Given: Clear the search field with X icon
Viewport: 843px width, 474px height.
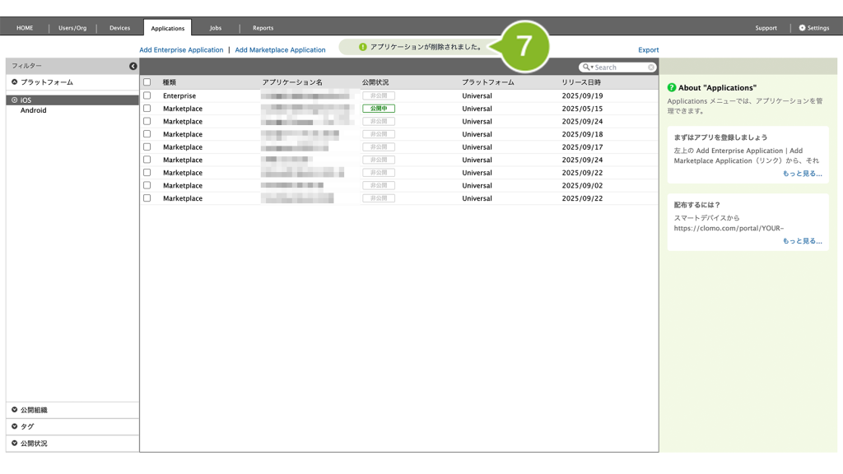Looking at the screenshot, I should pyautogui.click(x=651, y=67).
